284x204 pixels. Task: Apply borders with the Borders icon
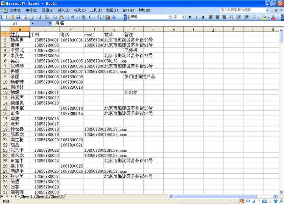point(255,17)
